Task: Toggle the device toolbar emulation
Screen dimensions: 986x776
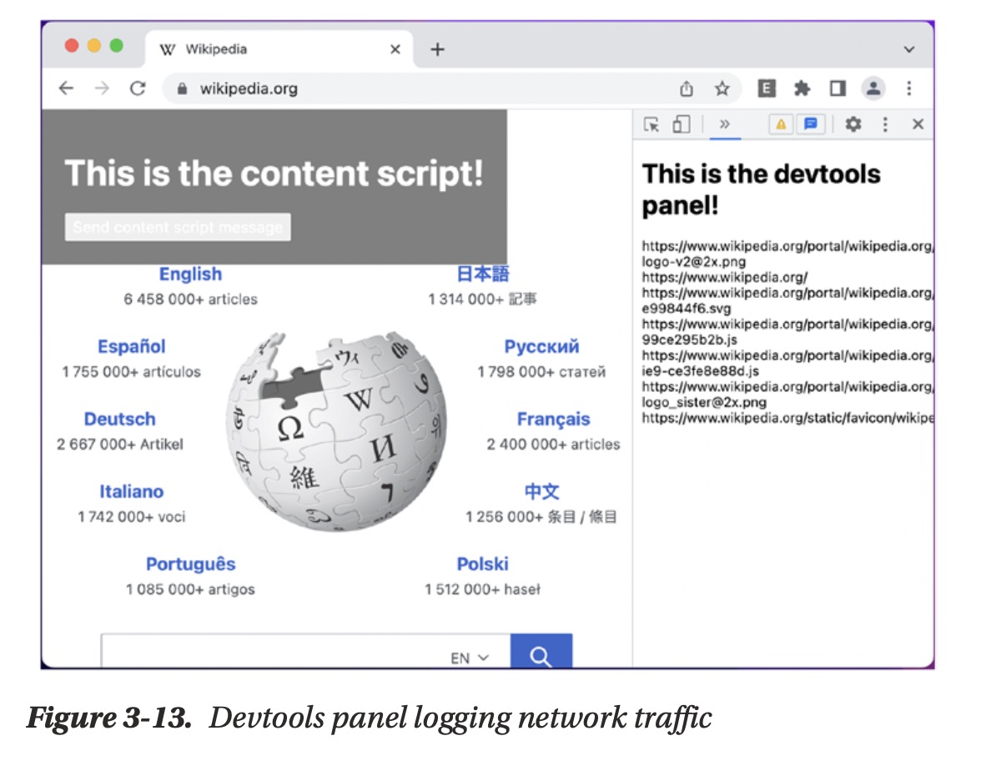Action: (x=682, y=124)
